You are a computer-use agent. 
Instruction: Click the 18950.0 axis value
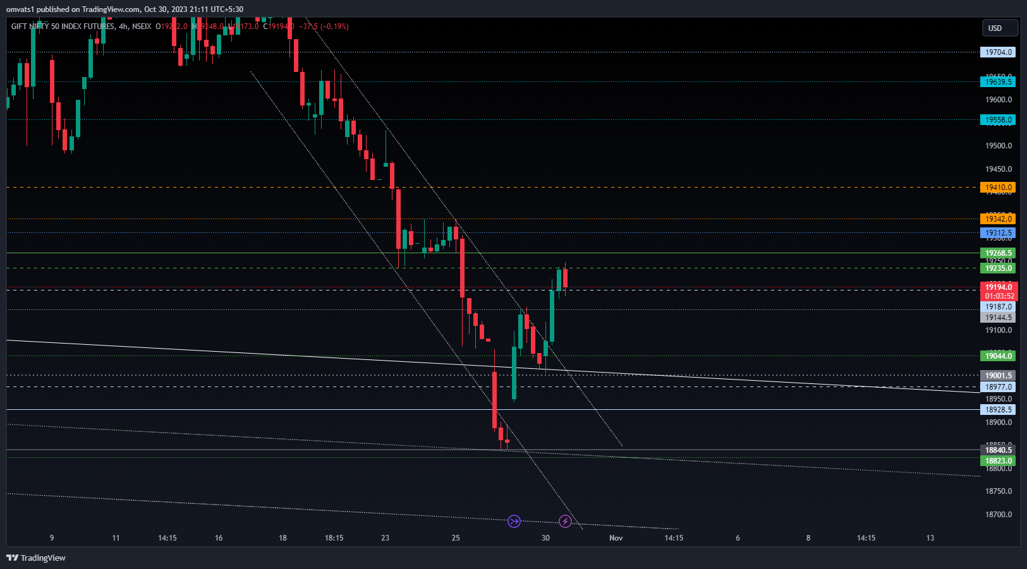(x=999, y=399)
